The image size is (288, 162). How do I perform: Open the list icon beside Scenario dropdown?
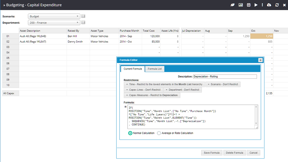click(83, 17)
